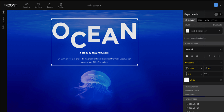Align text left
Image resolution: width=224 pixels, height=112 pixels.
(187, 56)
